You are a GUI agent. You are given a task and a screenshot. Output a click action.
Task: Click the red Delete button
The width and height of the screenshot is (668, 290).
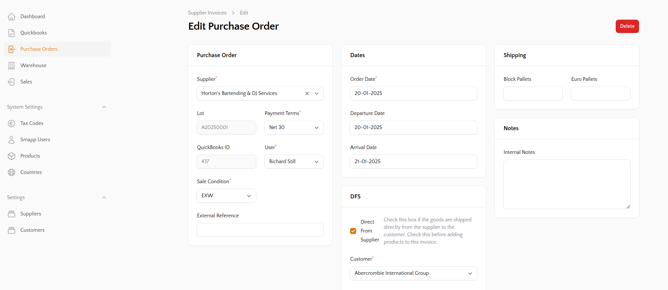627,26
